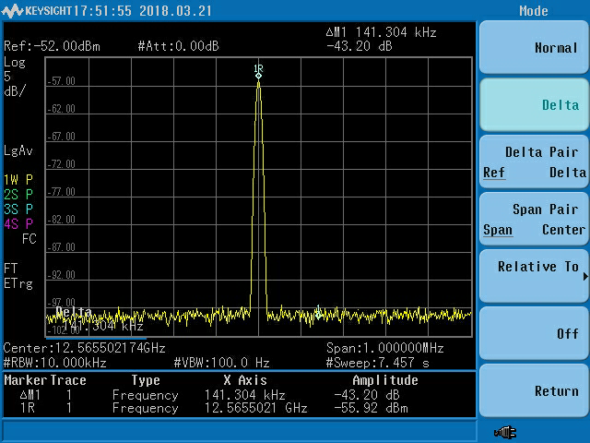Click the -55.92 dBm amplitude value
590x443 pixels.
coord(371,408)
